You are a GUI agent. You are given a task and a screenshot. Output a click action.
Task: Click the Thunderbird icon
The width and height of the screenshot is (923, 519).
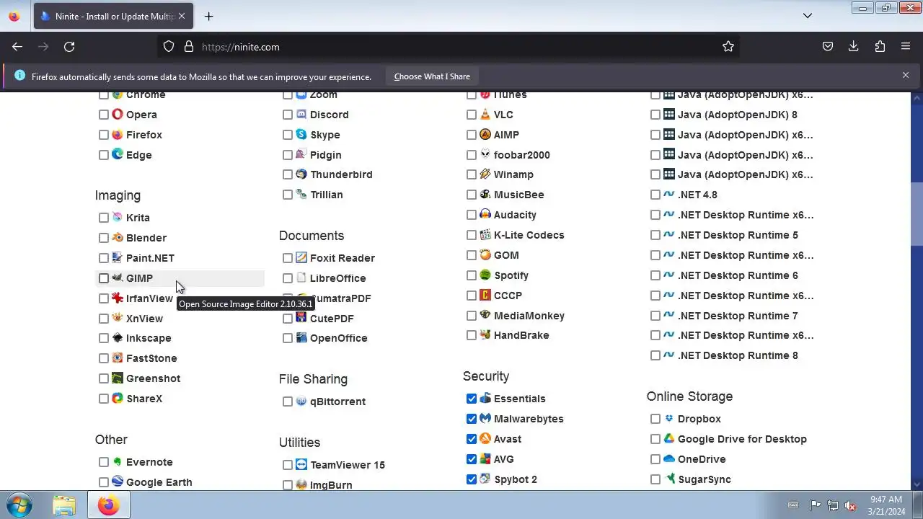[301, 174]
